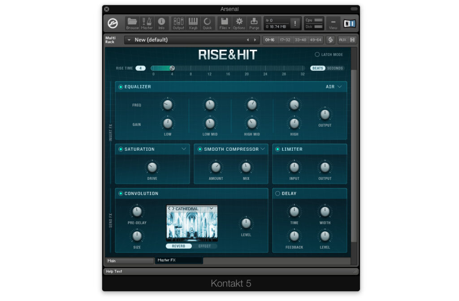Toggle the Smooth Compressor power
The image size is (459, 301).
click(200, 149)
